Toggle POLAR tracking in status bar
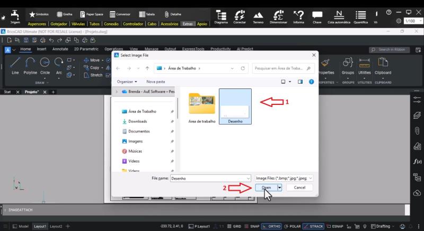424x231 pixels. [x=293, y=226]
